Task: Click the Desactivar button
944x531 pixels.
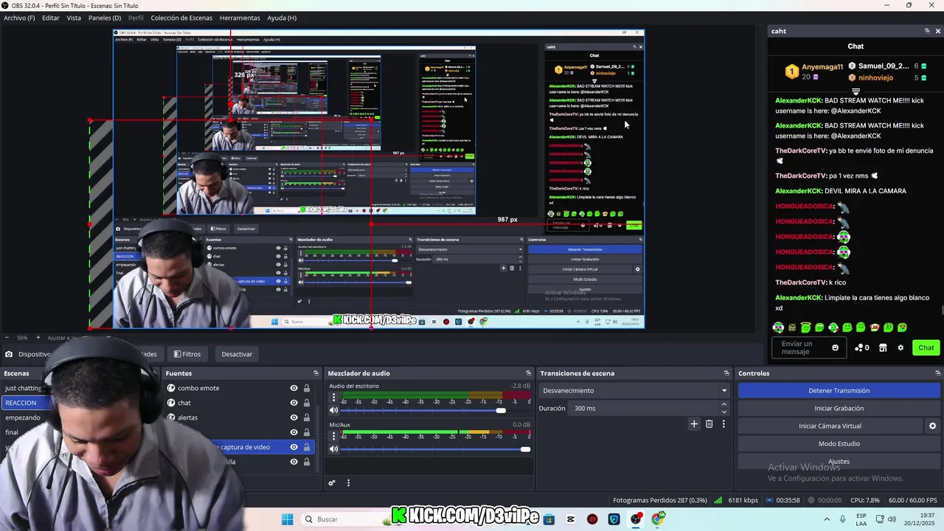Action: [237, 354]
